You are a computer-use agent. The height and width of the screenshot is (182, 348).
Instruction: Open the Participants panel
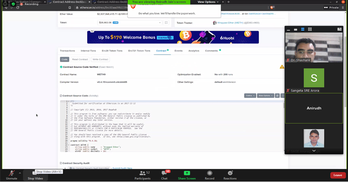click(142, 175)
